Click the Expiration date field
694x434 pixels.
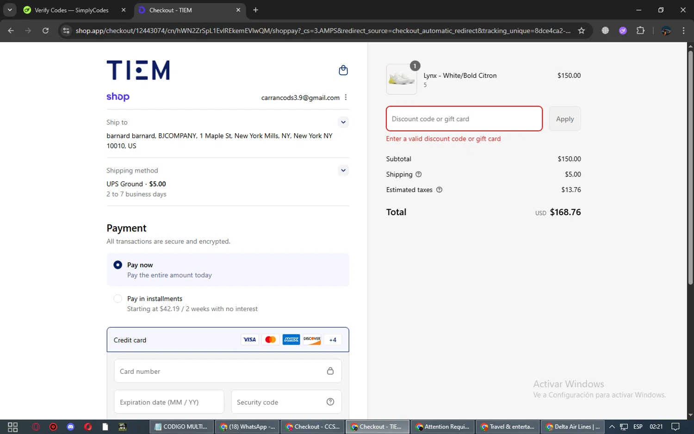tap(169, 402)
